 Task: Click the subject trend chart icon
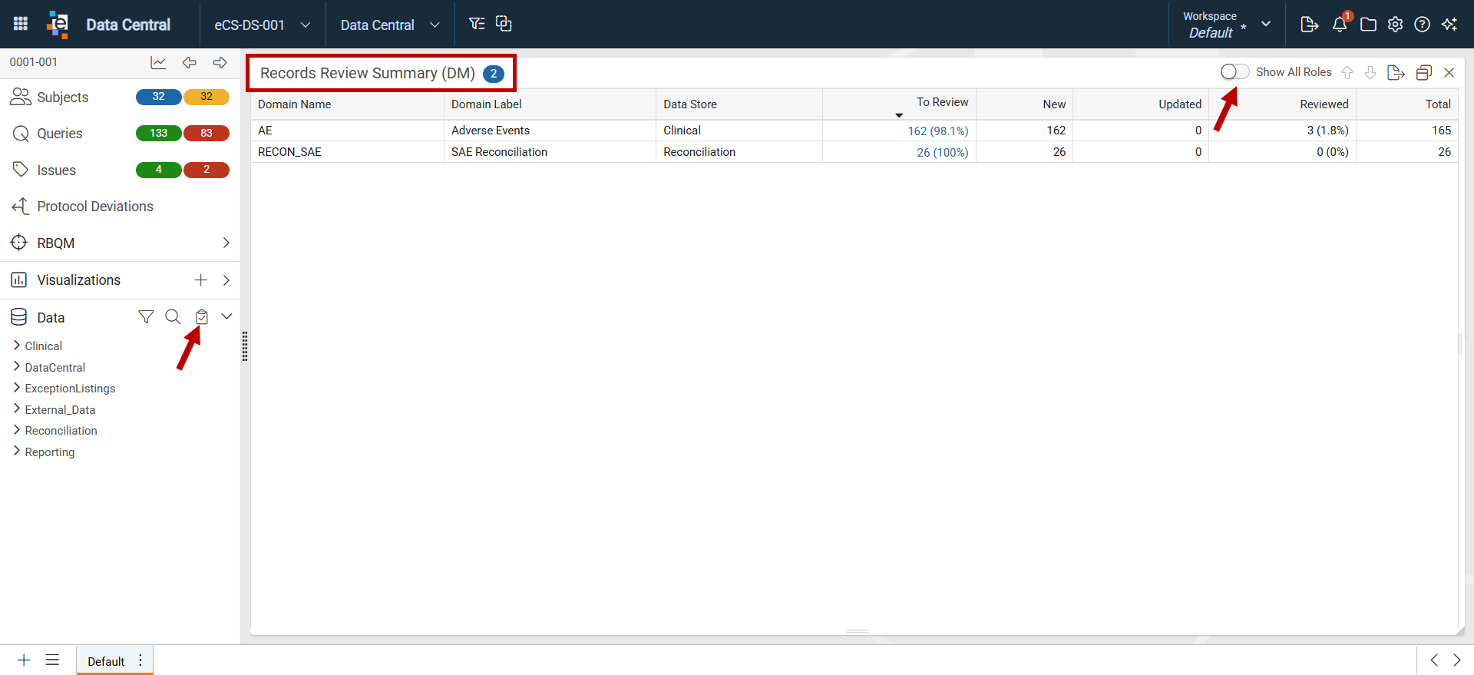coord(158,63)
